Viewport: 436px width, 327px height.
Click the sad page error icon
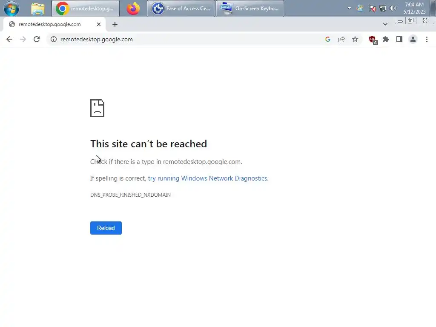pyautogui.click(x=98, y=108)
